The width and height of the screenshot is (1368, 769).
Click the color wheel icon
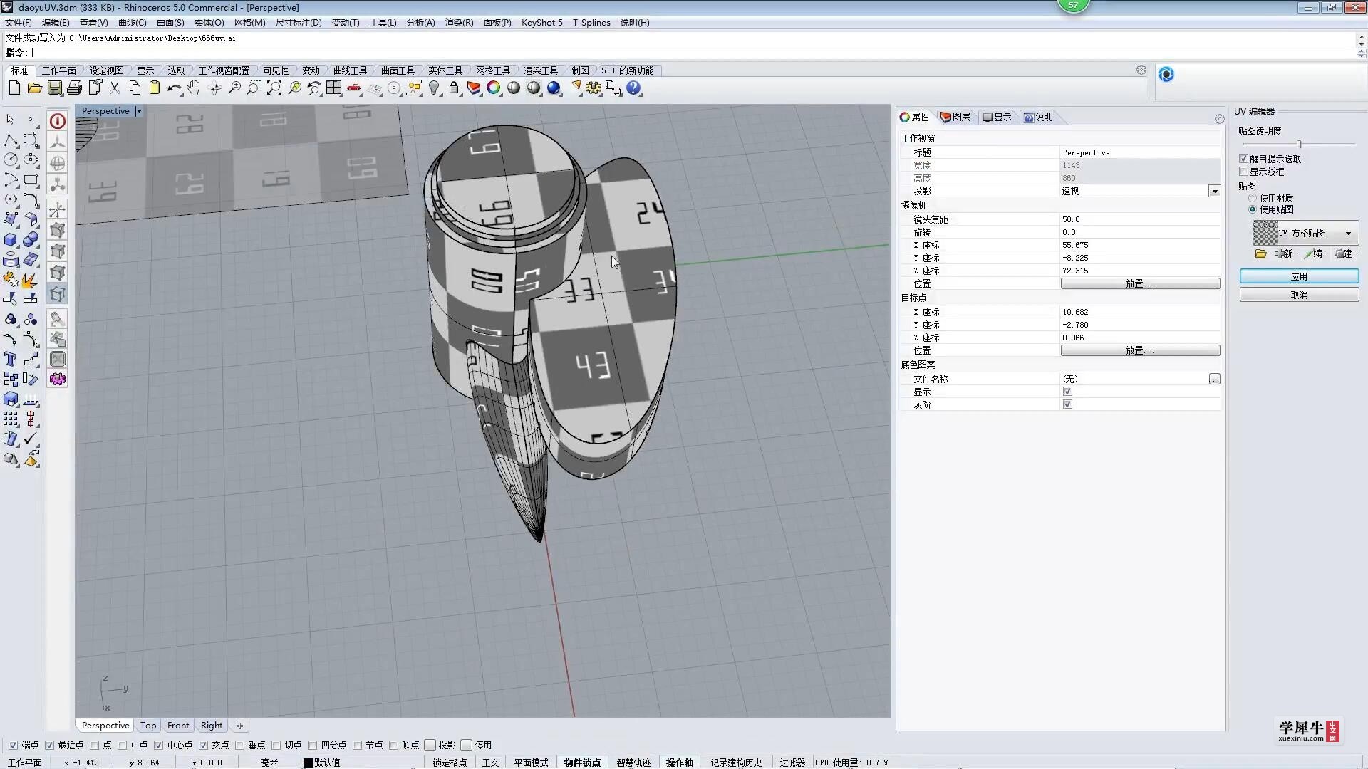click(x=494, y=88)
